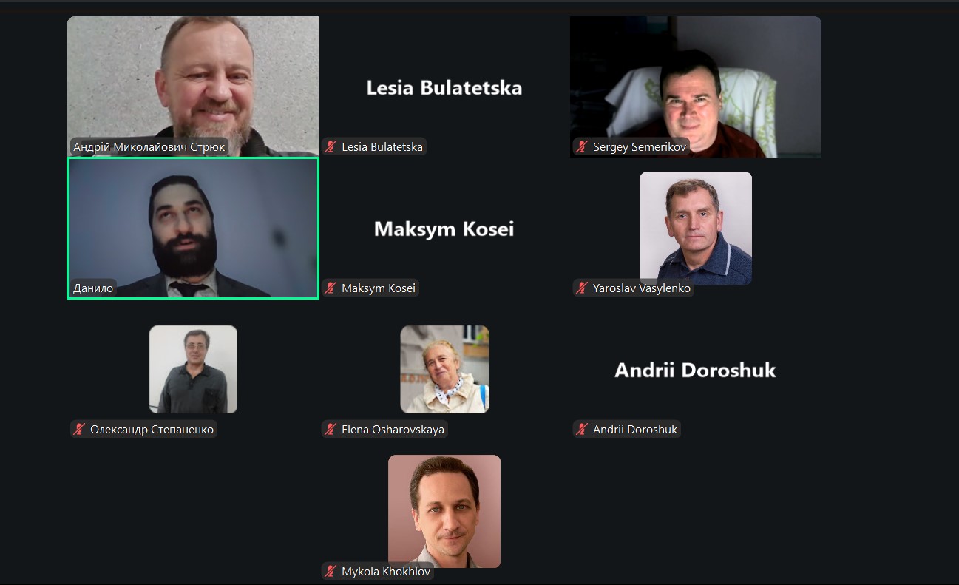
Task: Click the large Andrii Doroshuk name placeholder
Action: click(x=696, y=370)
